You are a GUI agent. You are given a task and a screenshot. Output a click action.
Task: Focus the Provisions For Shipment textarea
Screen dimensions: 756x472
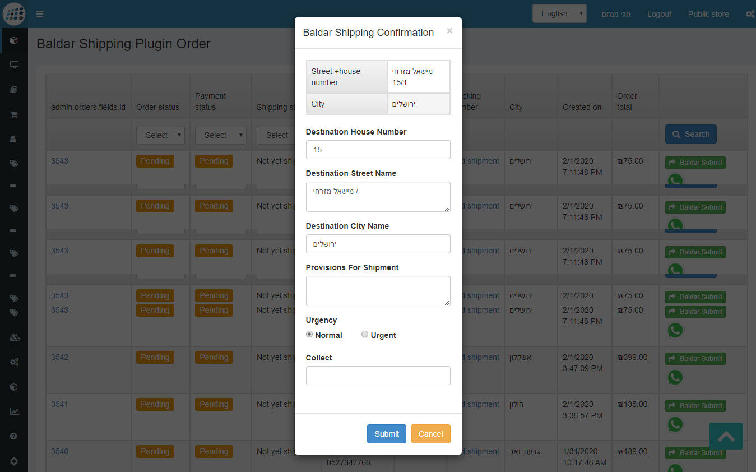(378, 291)
